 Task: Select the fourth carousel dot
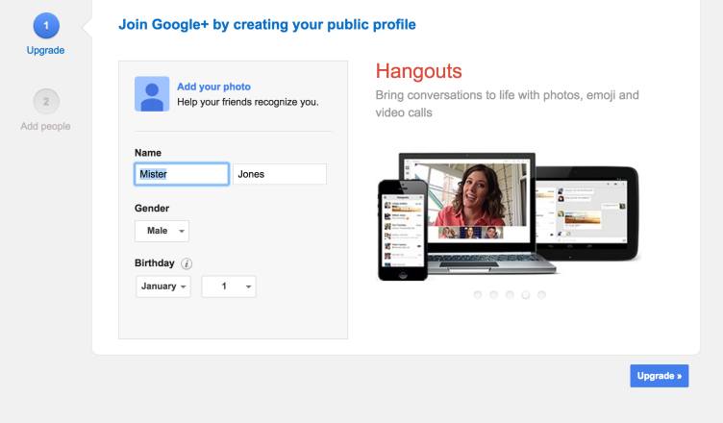(x=526, y=295)
